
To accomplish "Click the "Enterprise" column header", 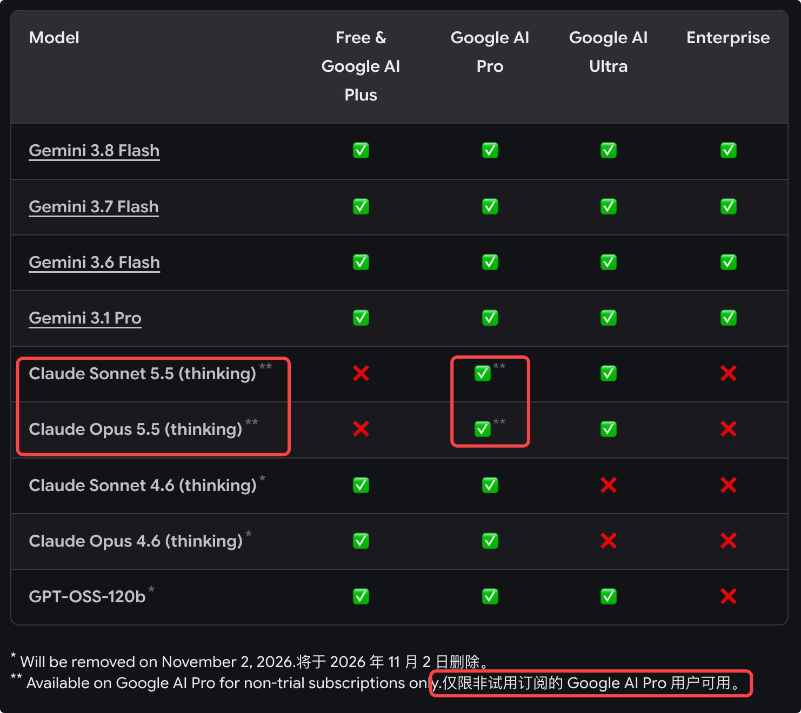I will 728,38.
